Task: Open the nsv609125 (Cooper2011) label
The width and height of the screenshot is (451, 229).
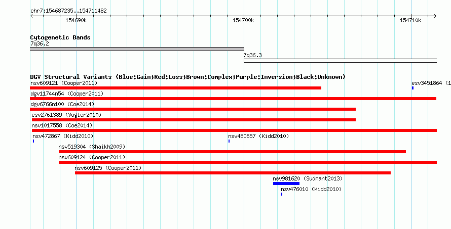Action: [x=108, y=168]
